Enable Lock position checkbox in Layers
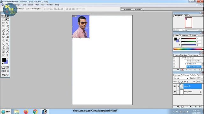Image resolution: width=204 pixels, height=114 pixels. (x=185, y=82)
